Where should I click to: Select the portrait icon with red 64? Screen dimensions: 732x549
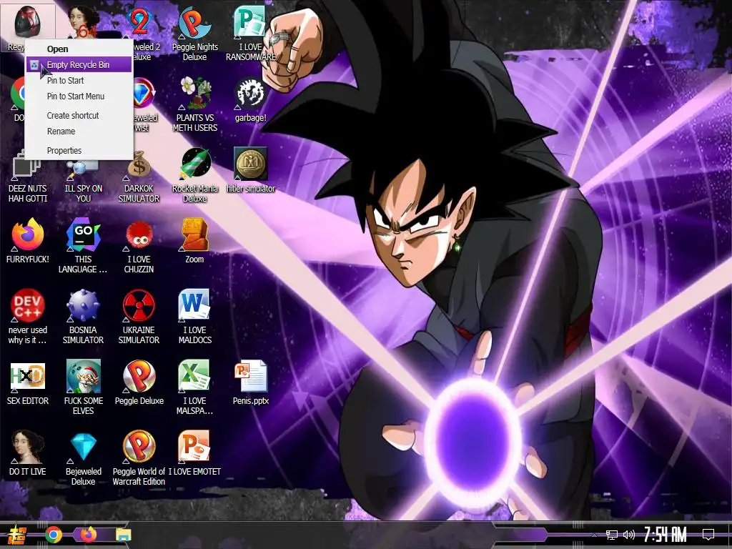coord(83,22)
